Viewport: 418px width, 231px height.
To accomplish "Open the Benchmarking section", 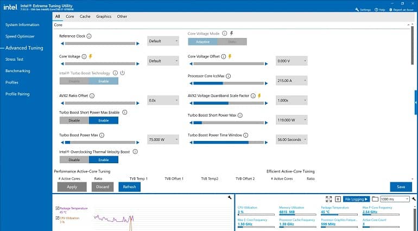I will [18, 71].
